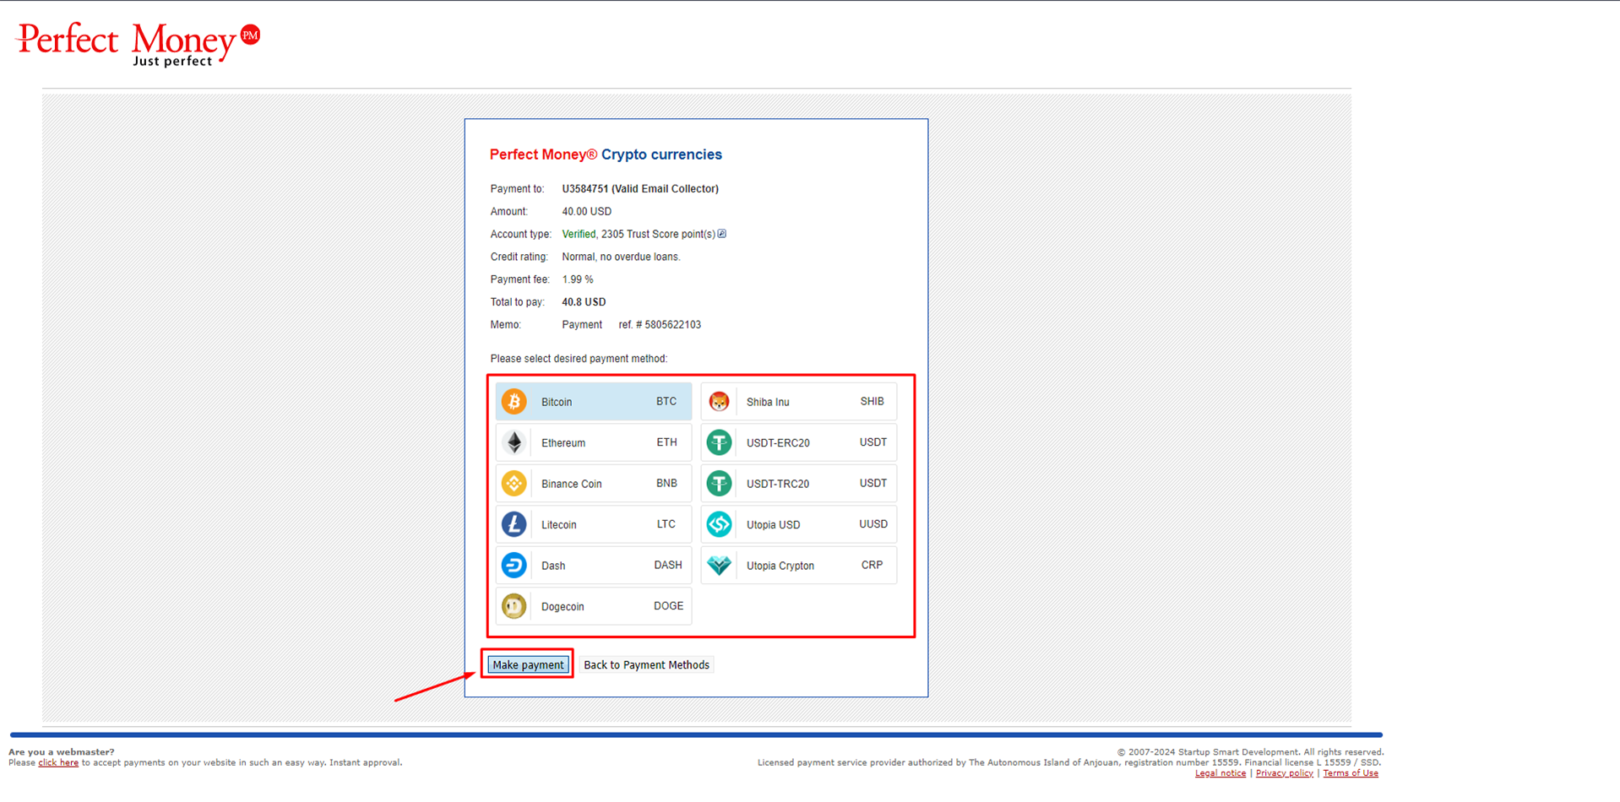Click the USDT-ERC20 Tether icon
This screenshot has width=1620, height=802.
coord(719,442)
